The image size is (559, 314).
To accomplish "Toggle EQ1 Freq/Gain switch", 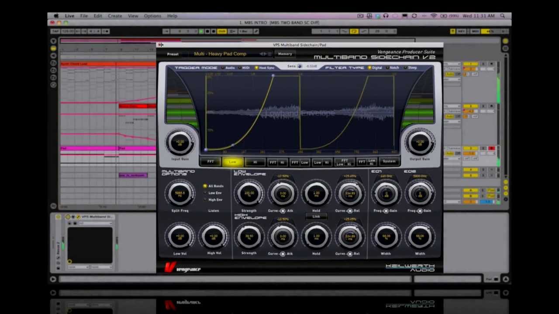I will tap(386, 211).
